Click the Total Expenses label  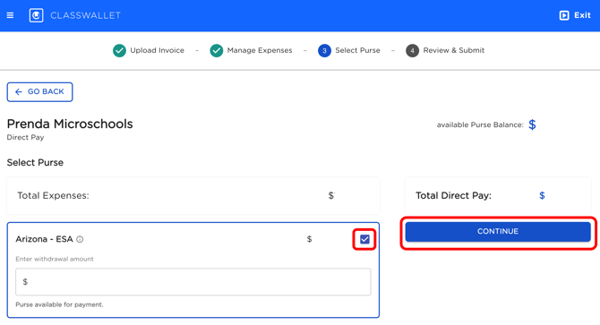[x=53, y=196]
